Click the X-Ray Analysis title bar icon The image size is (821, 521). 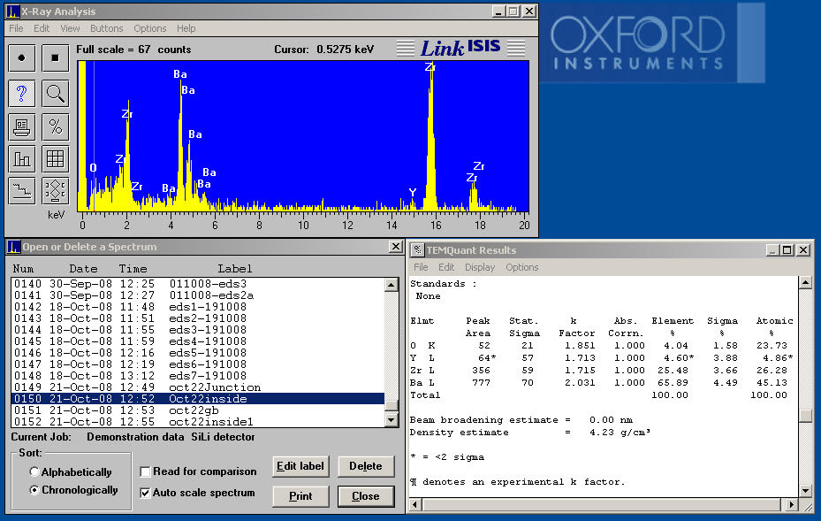click(x=13, y=11)
